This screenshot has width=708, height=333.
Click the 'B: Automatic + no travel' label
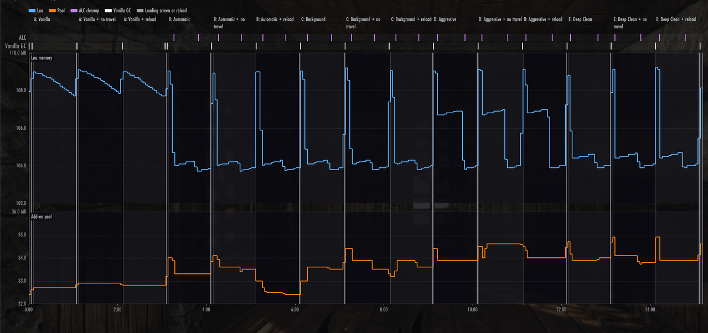pos(229,23)
